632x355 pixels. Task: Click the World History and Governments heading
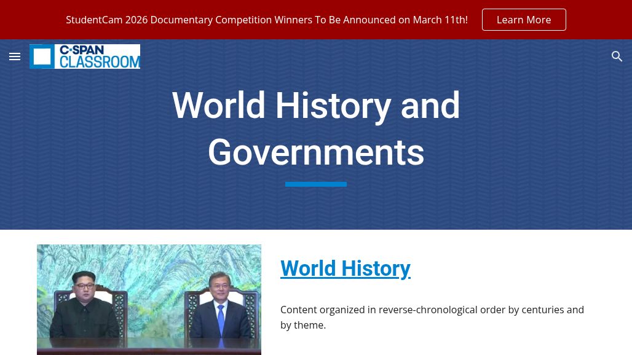pyautogui.click(x=315, y=128)
